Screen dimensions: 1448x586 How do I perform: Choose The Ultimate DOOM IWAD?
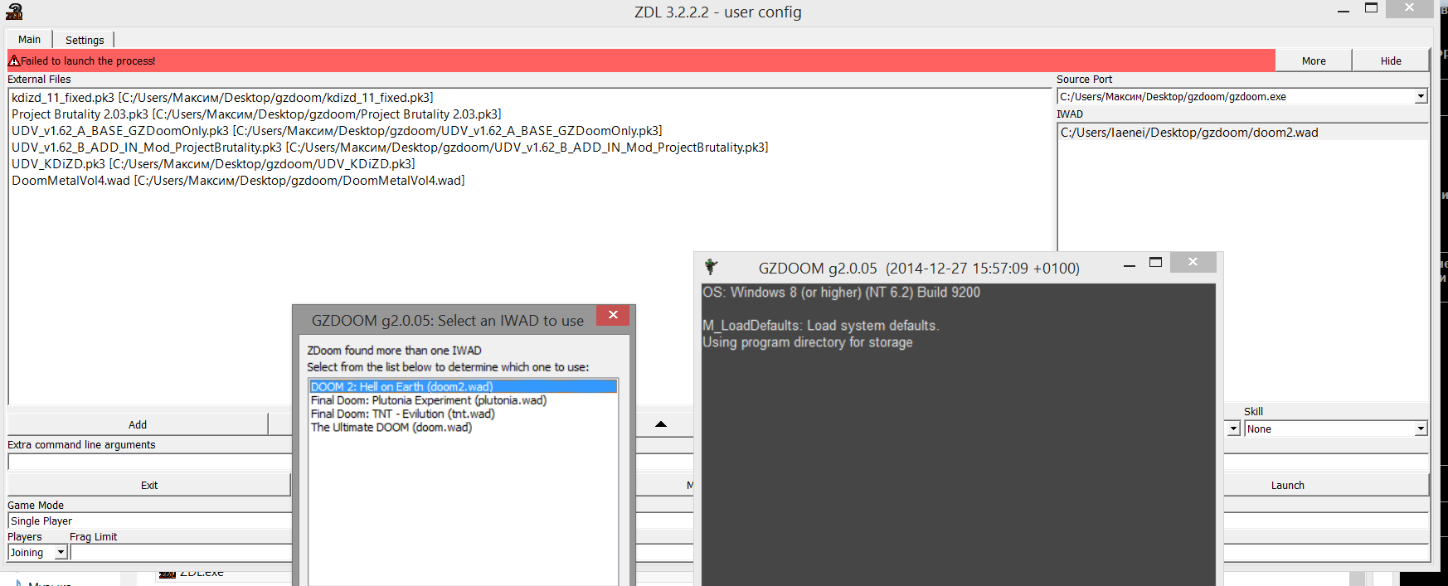point(391,428)
